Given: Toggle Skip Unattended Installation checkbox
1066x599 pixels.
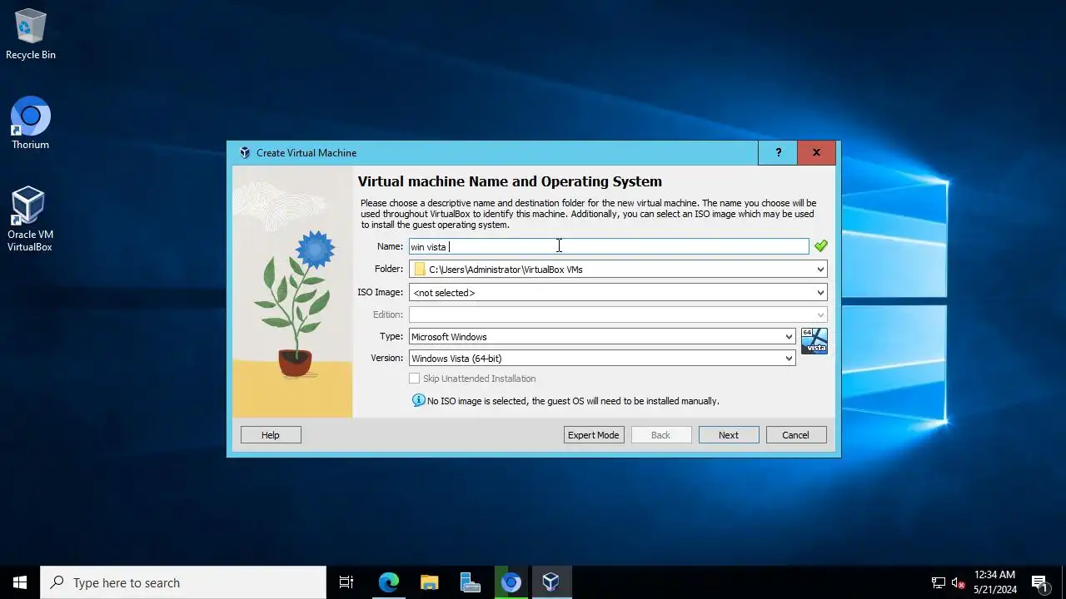Looking at the screenshot, I should 414,379.
